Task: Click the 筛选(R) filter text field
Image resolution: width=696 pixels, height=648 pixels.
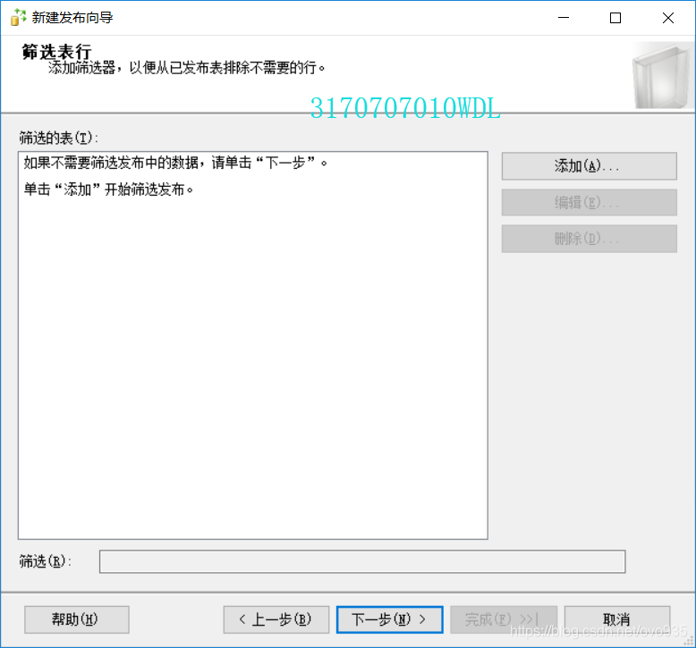Action: [362, 561]
